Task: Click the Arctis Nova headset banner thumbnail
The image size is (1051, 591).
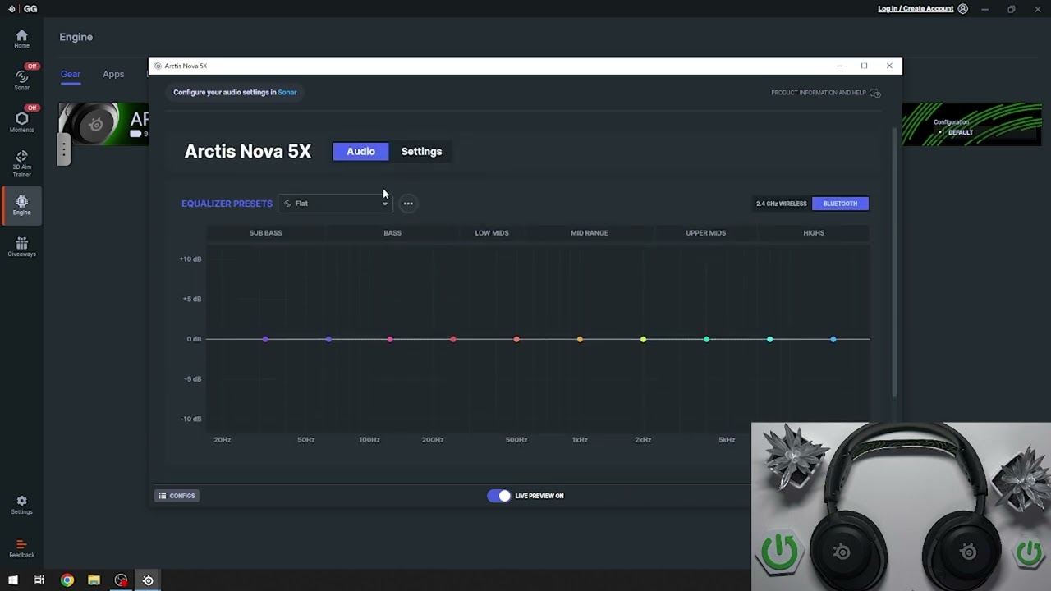Action: [x=104, y=125]
